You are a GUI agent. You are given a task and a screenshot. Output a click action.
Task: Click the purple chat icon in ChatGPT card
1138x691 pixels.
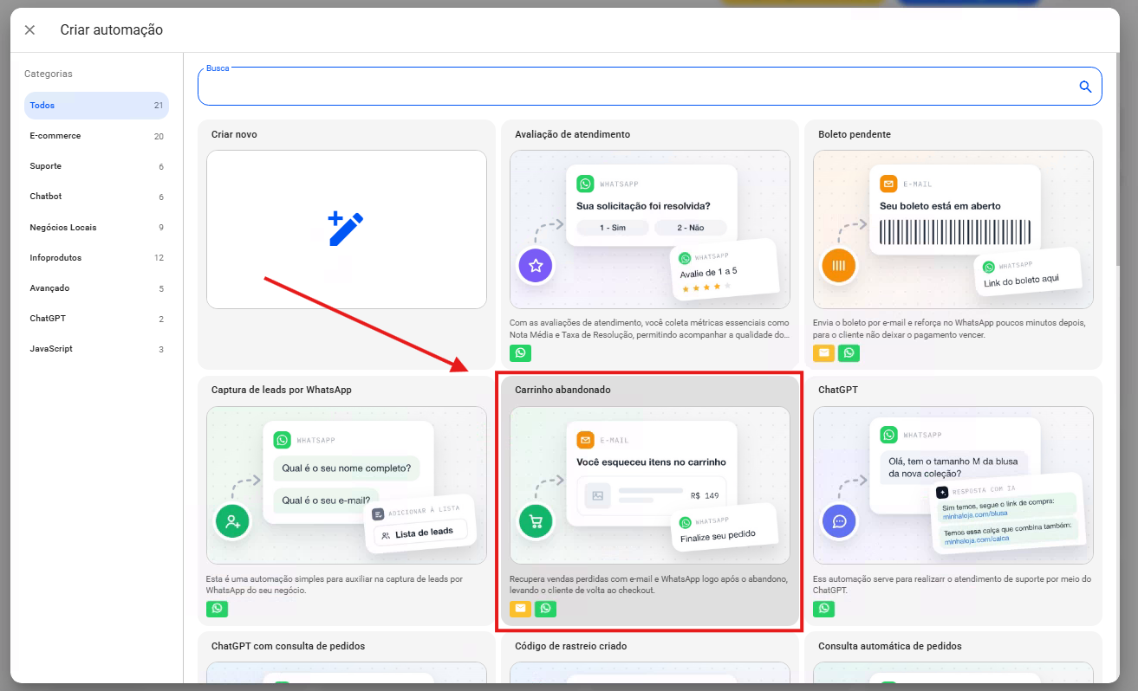point(839,522)
